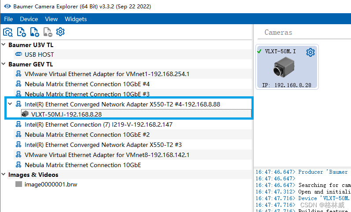The image size is (351, 212).
Task: Click the USB icon beside USB HOST
Action: click(x=18, y=54)
